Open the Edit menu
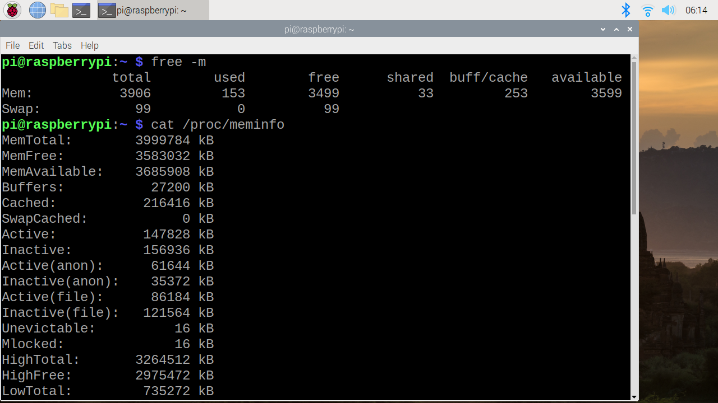 tap(36, 45)
